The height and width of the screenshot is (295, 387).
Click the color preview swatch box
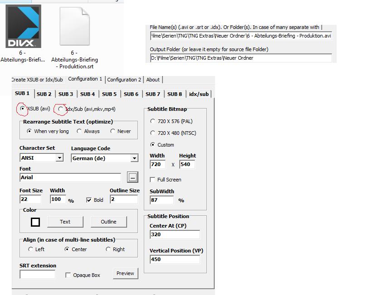tap(35, 222)
